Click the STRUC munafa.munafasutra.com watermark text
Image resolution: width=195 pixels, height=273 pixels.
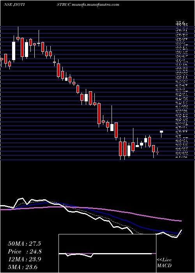88,5
